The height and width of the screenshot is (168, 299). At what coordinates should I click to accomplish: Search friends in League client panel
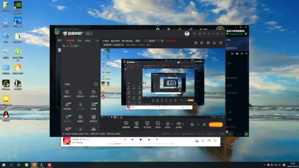pyautogui.click(x=246, y=54)
